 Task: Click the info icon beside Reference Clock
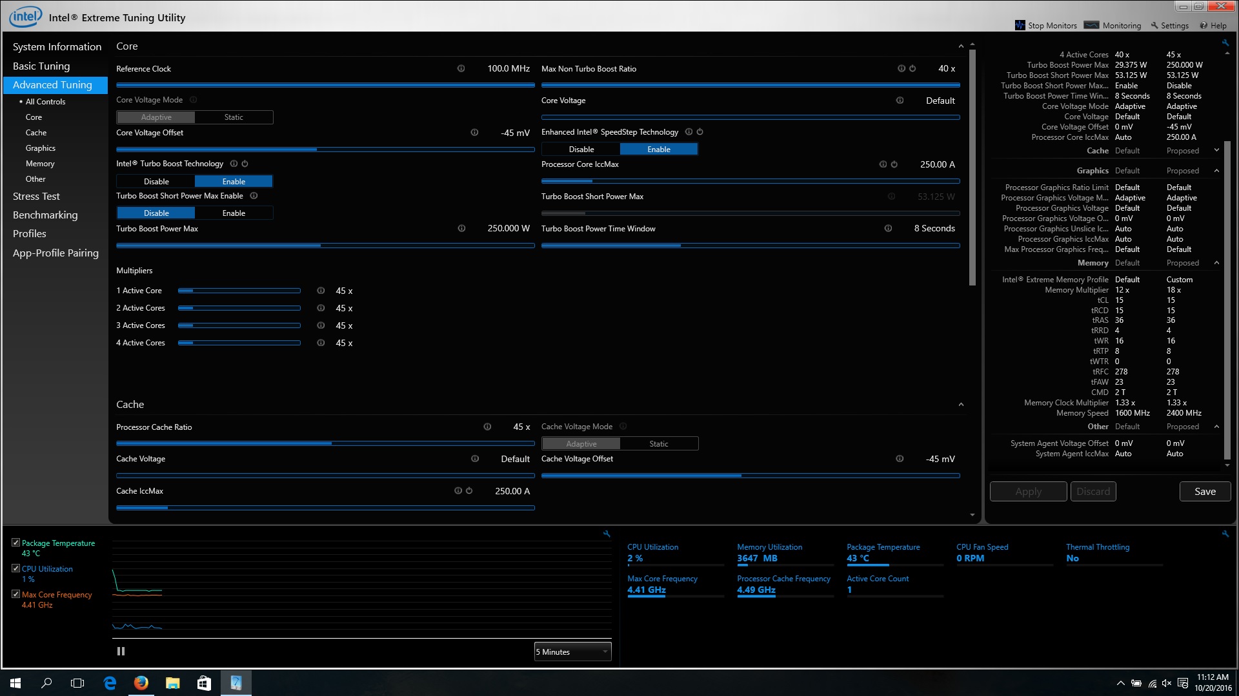pyautogui.click(x=461, y=68)
